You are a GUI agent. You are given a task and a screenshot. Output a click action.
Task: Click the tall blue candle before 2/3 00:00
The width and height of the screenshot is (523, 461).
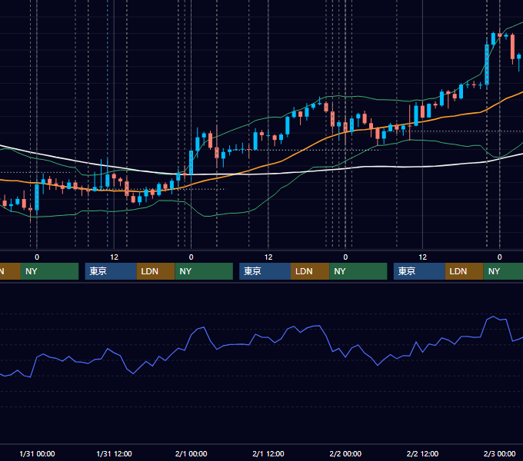[x=487, y=65]
